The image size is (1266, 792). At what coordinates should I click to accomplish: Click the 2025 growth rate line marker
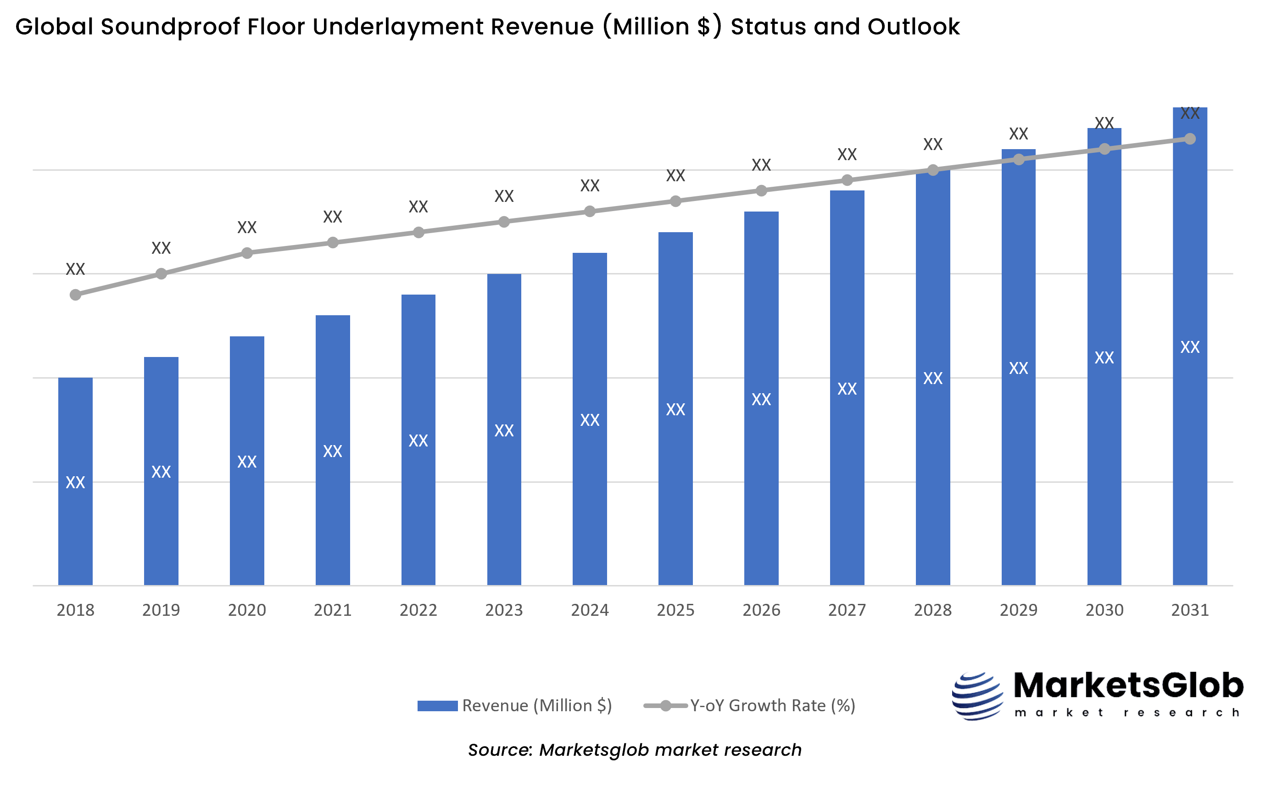676,201
